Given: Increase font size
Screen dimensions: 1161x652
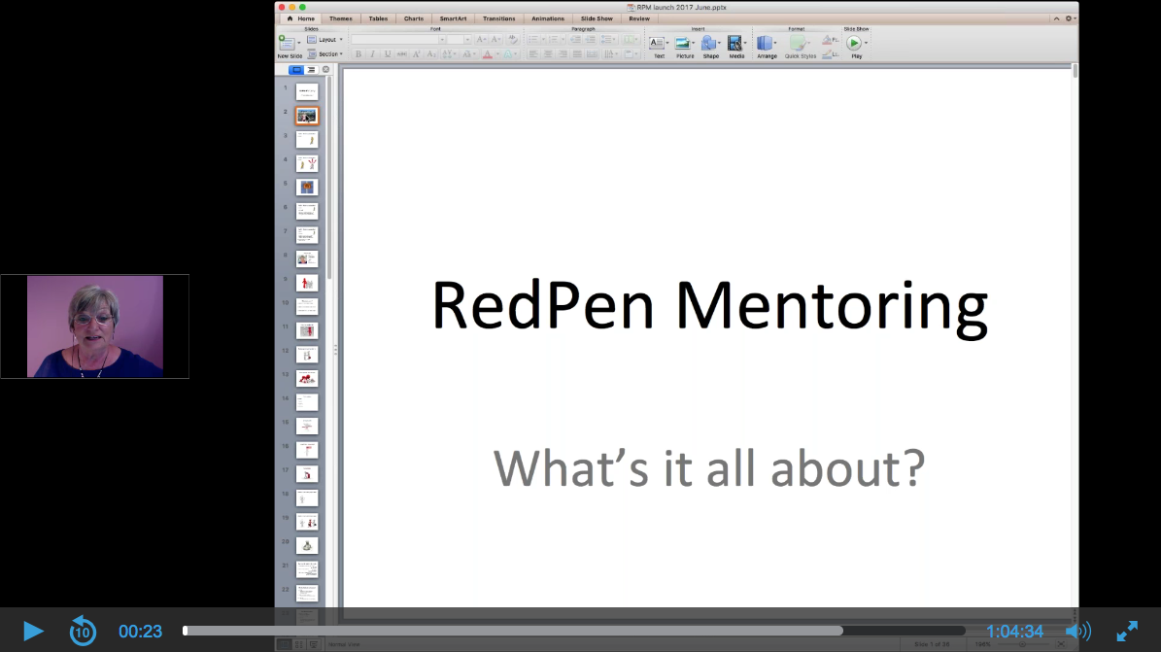Looking at the screenshot, I should coord(481,39).
